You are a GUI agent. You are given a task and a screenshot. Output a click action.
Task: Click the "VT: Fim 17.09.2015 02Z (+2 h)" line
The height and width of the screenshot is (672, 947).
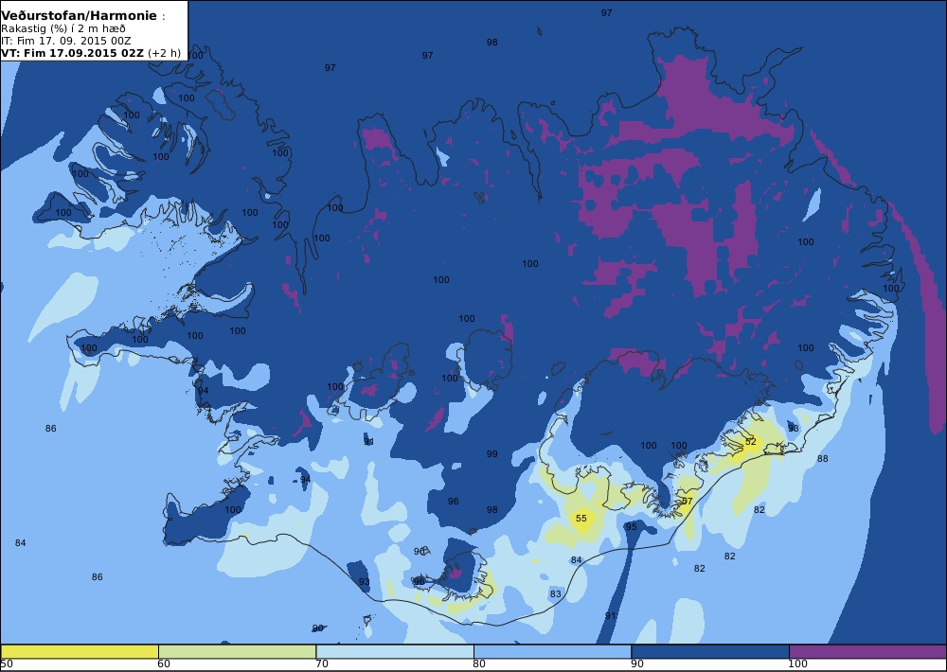click(x=91, y=53)
